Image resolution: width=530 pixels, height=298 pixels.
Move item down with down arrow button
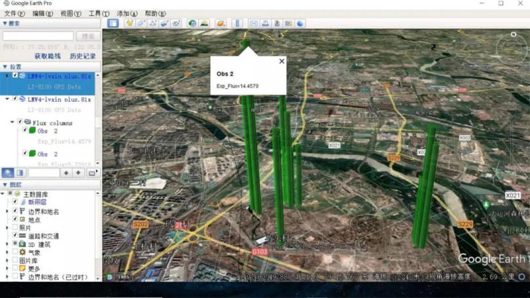coord(78,173)
